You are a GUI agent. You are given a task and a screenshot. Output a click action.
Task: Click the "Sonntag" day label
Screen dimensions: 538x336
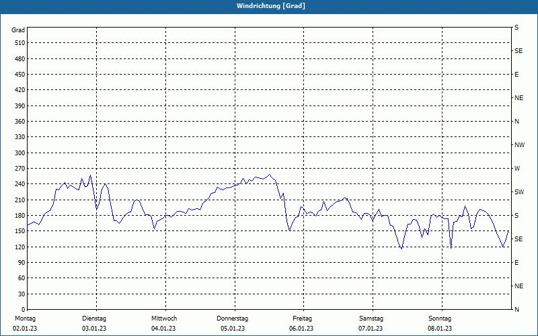click(440, 319)
